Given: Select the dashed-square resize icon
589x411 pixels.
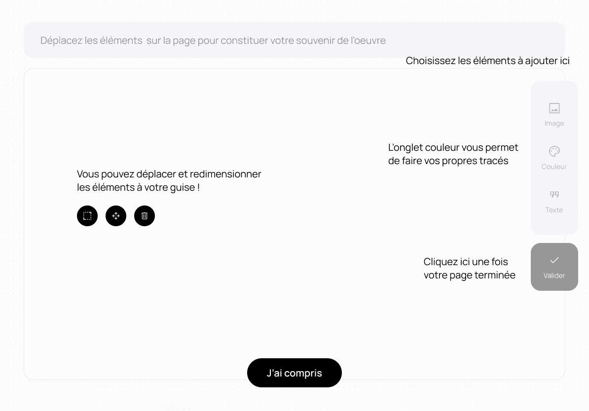Looking at the screenshot, I should 87,216.
